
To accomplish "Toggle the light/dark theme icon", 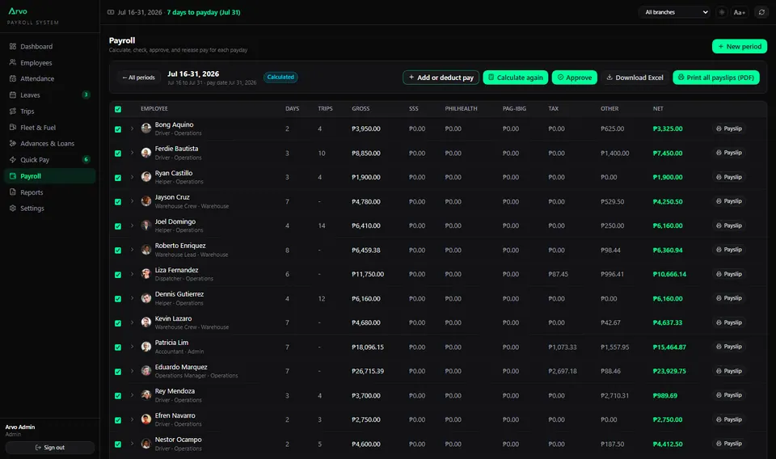I will pyautogui.click(x=722, y=12).
